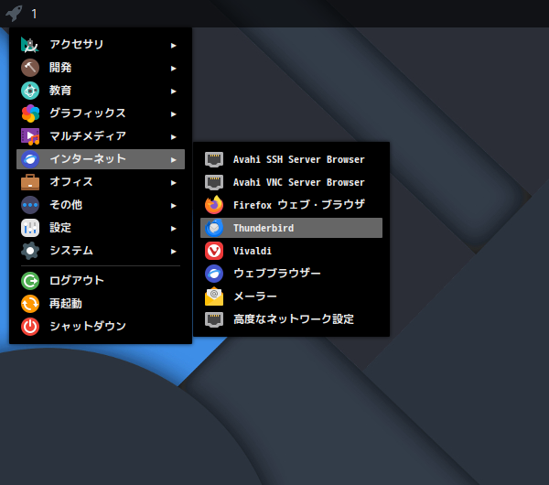Open メーラー mail client entry

[291, 296]
